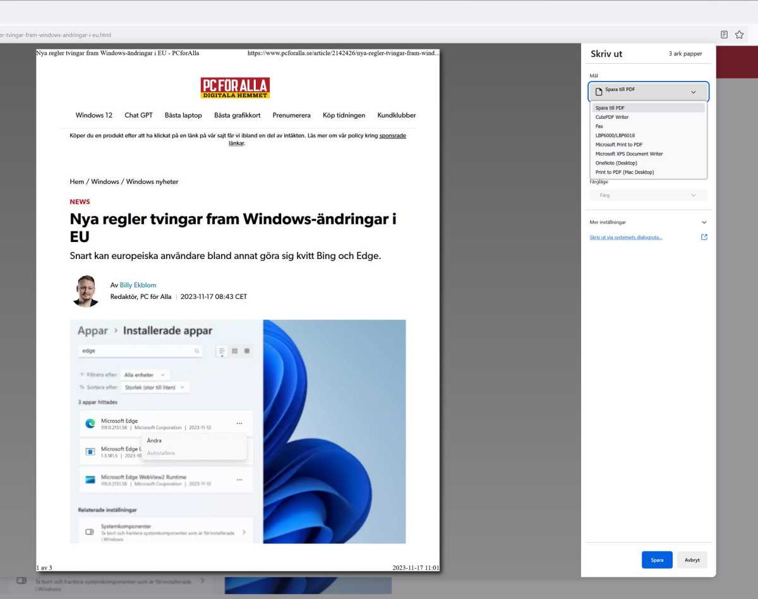
Task: Click Bästa laptop in the preview navigation
Action: [183, 115]
